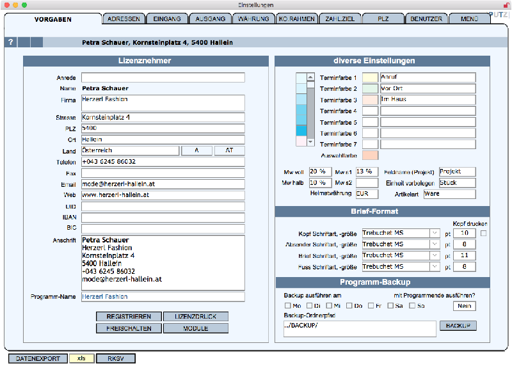Click the Firma field with Herzerl Fashion
The height and width of the screenshot is (366, 512).
163,103
